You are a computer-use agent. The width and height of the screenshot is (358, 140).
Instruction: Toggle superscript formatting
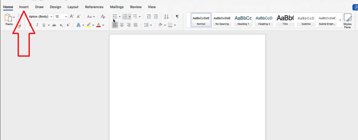68,25
